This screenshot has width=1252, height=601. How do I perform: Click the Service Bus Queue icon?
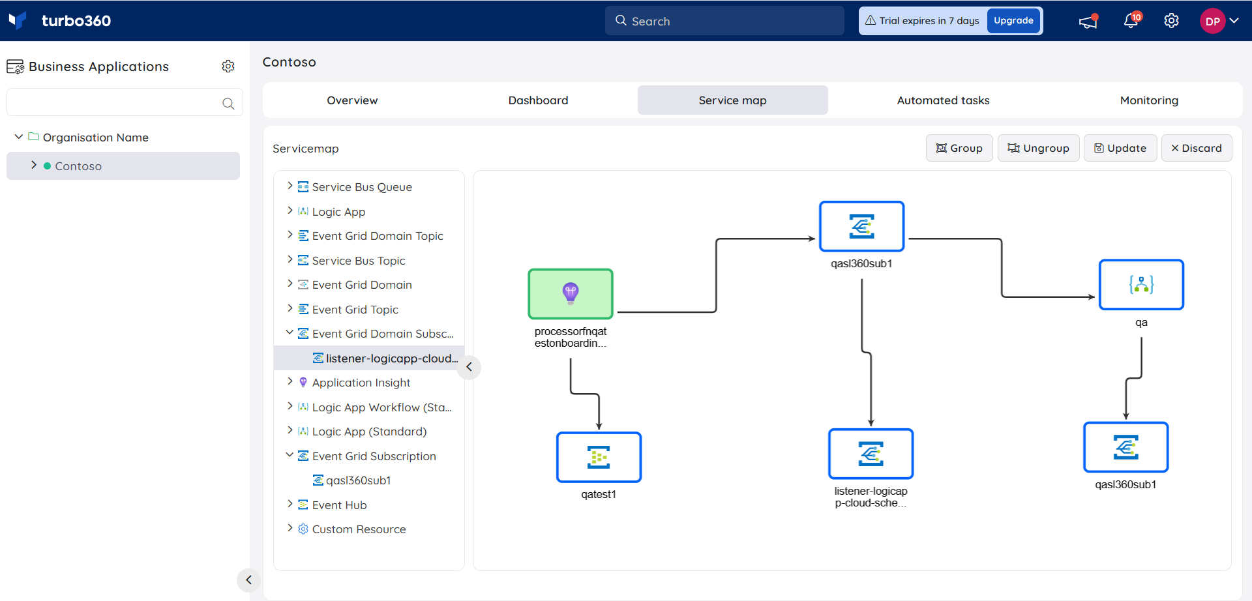[x=303, y=187]
